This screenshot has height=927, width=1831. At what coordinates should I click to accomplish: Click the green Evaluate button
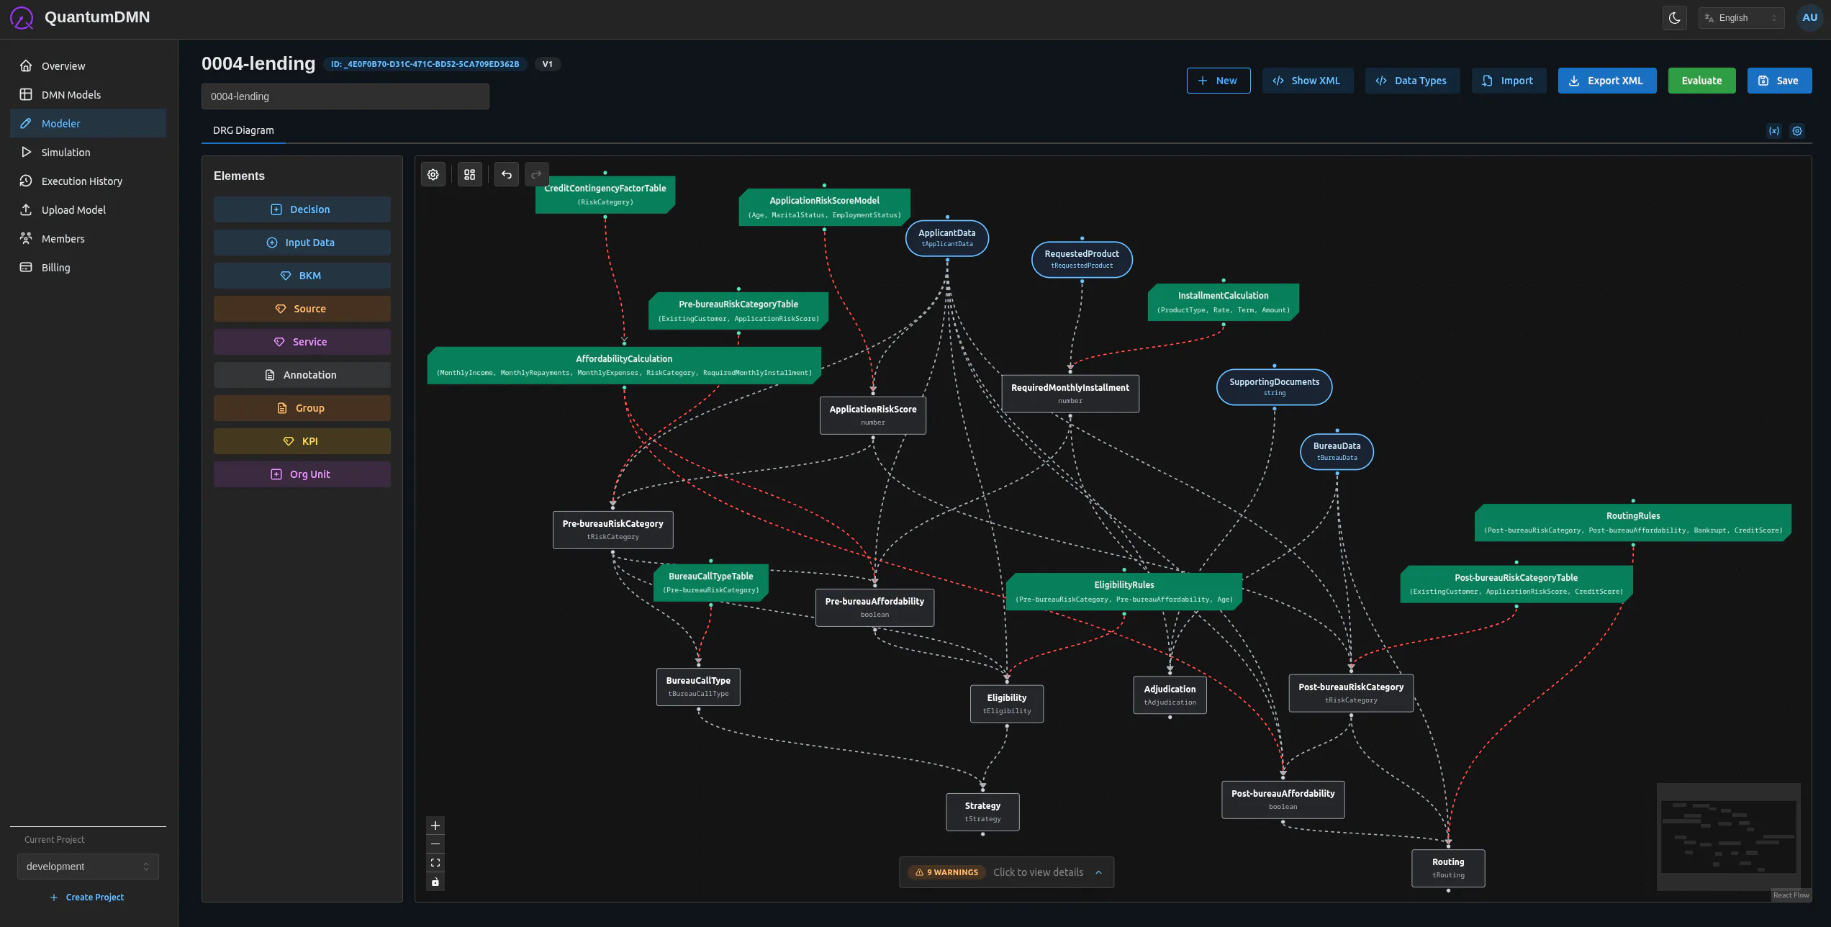[x=1701, y=81]
